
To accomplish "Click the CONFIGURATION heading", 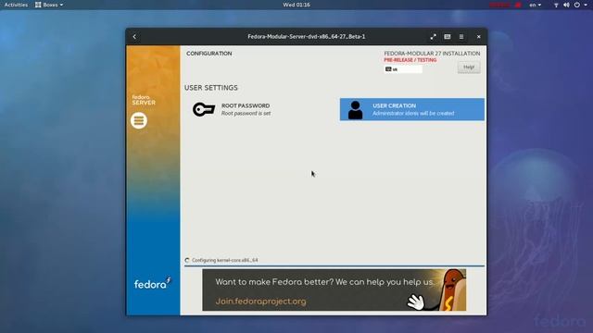I will click(x=209, y=54).
